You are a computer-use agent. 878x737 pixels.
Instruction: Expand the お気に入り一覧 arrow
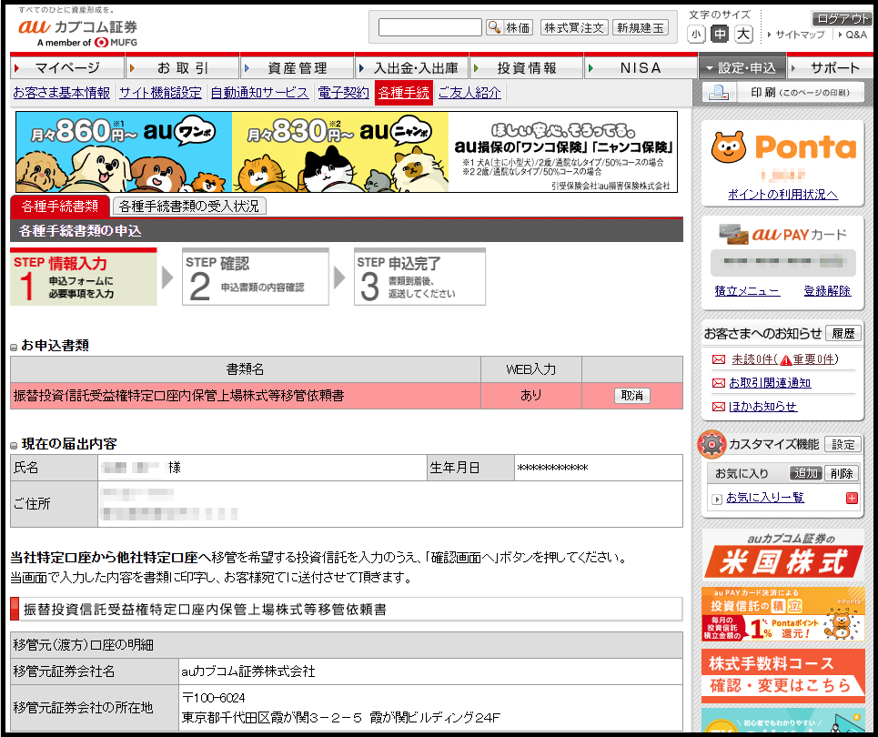click(x=717, y=499)
